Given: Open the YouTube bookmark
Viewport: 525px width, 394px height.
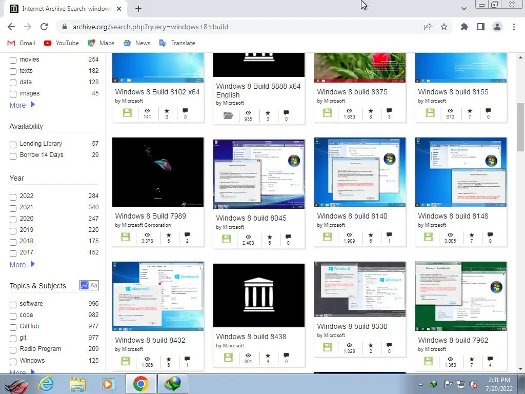Looking at the screenshot, I should pyautogui.click(x=62, y=43).
